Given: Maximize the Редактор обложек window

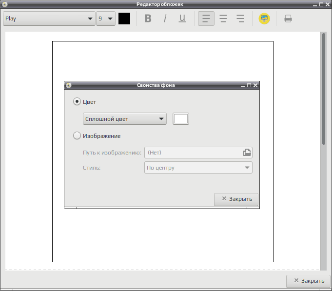Looking at the screenshot, I should click(321, 4).
